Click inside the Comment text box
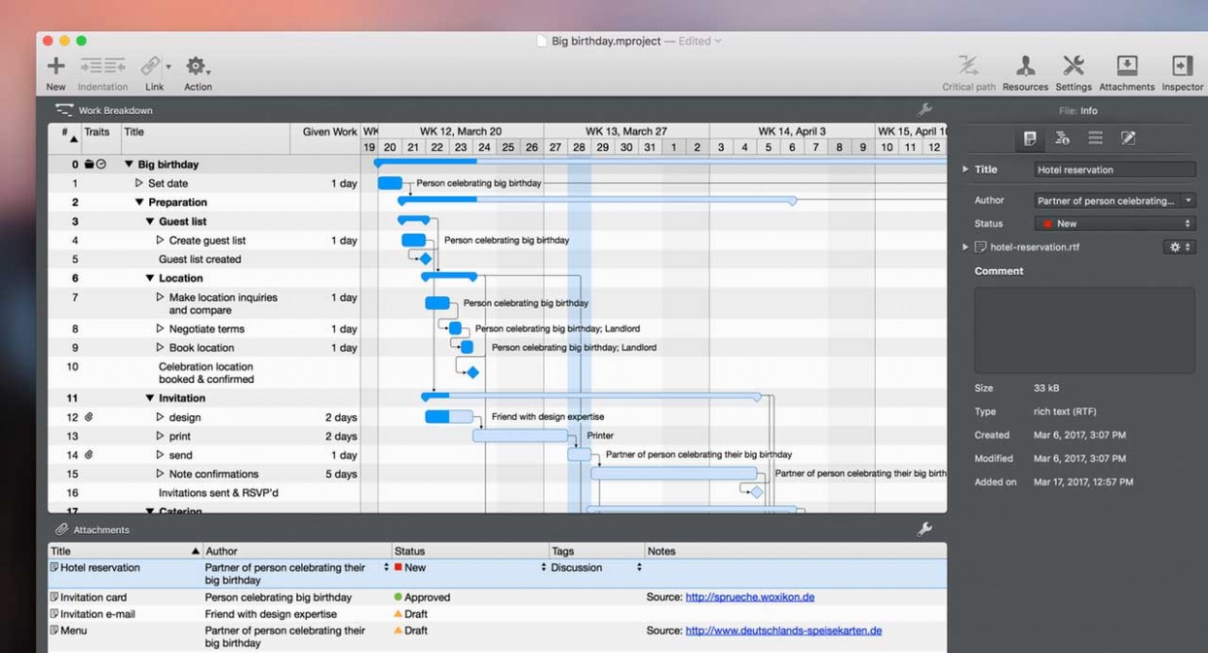Screen dimensions: 1208x653 pyautogui.click(x=1084, y=329)
